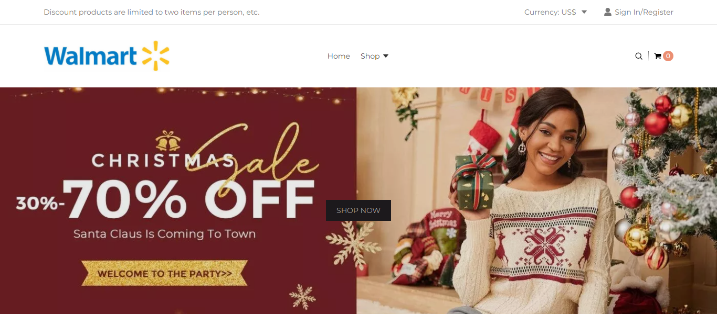The image size is (717, 314).
Task: Open the search magnifier icon
Action: [x=639, y=56]
